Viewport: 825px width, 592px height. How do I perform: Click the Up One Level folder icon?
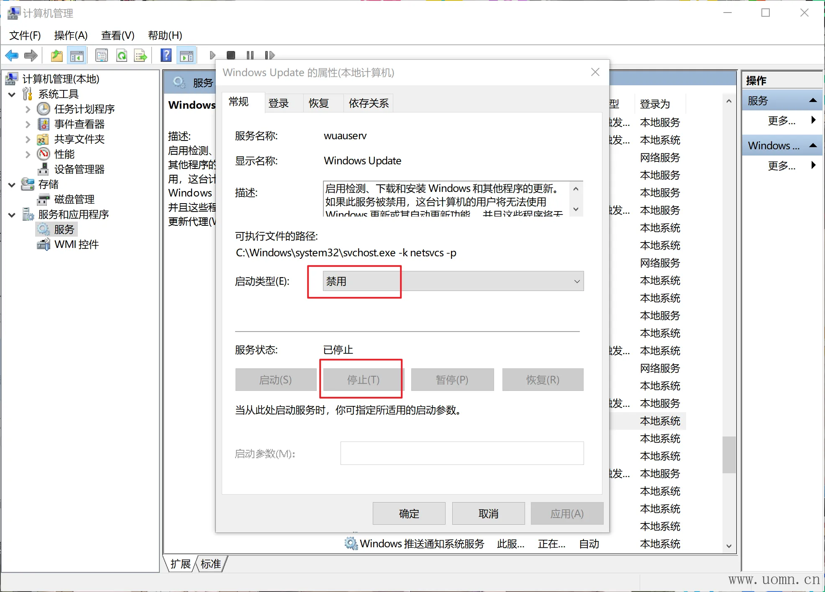pos(56,55)
